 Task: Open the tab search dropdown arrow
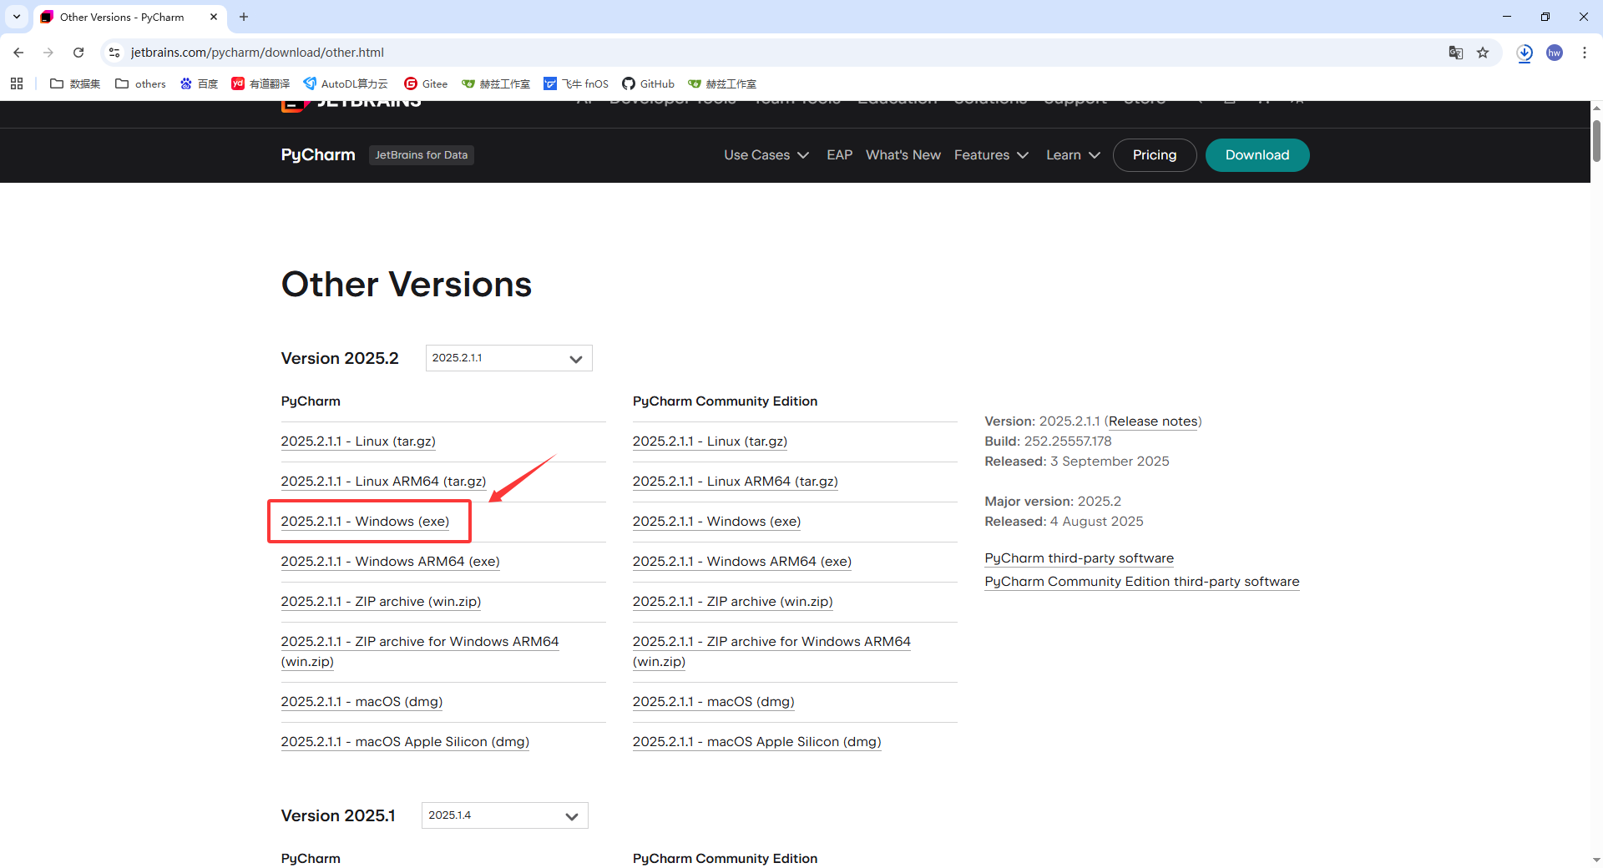[x=17, y=17]
